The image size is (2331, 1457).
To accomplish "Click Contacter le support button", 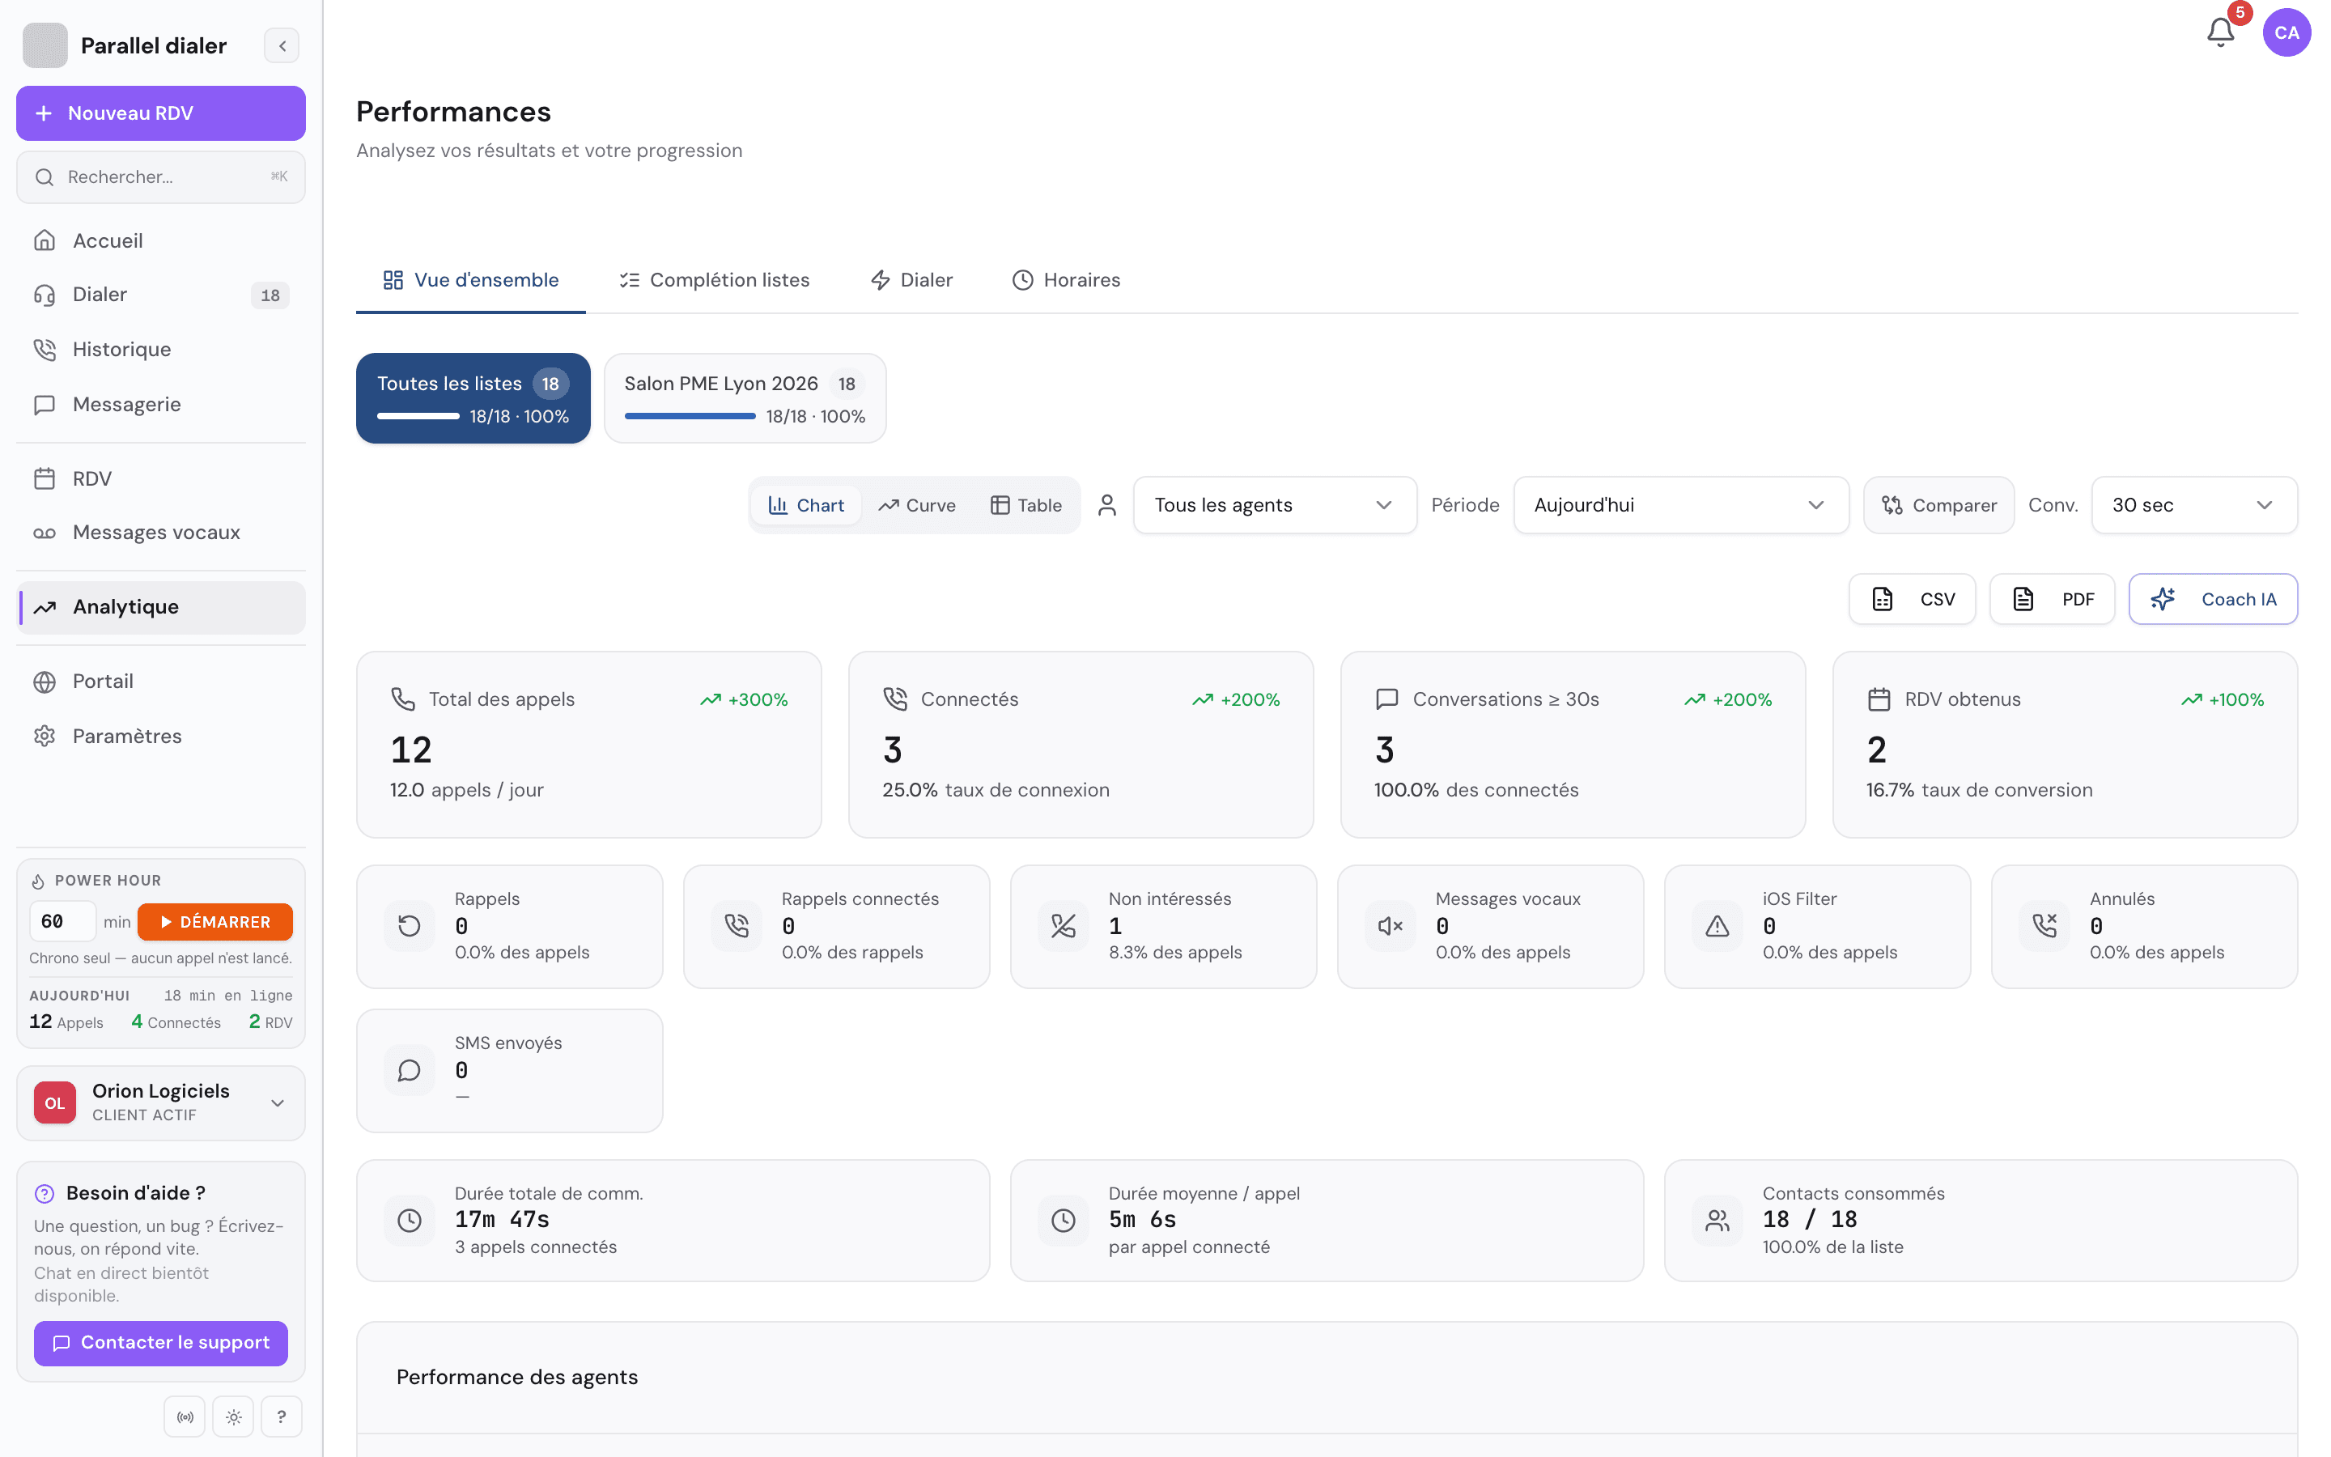I will [161, 1342].
